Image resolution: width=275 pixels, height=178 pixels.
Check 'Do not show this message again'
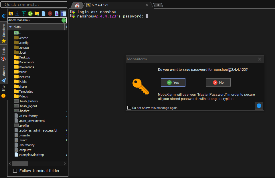click(129, 108)
